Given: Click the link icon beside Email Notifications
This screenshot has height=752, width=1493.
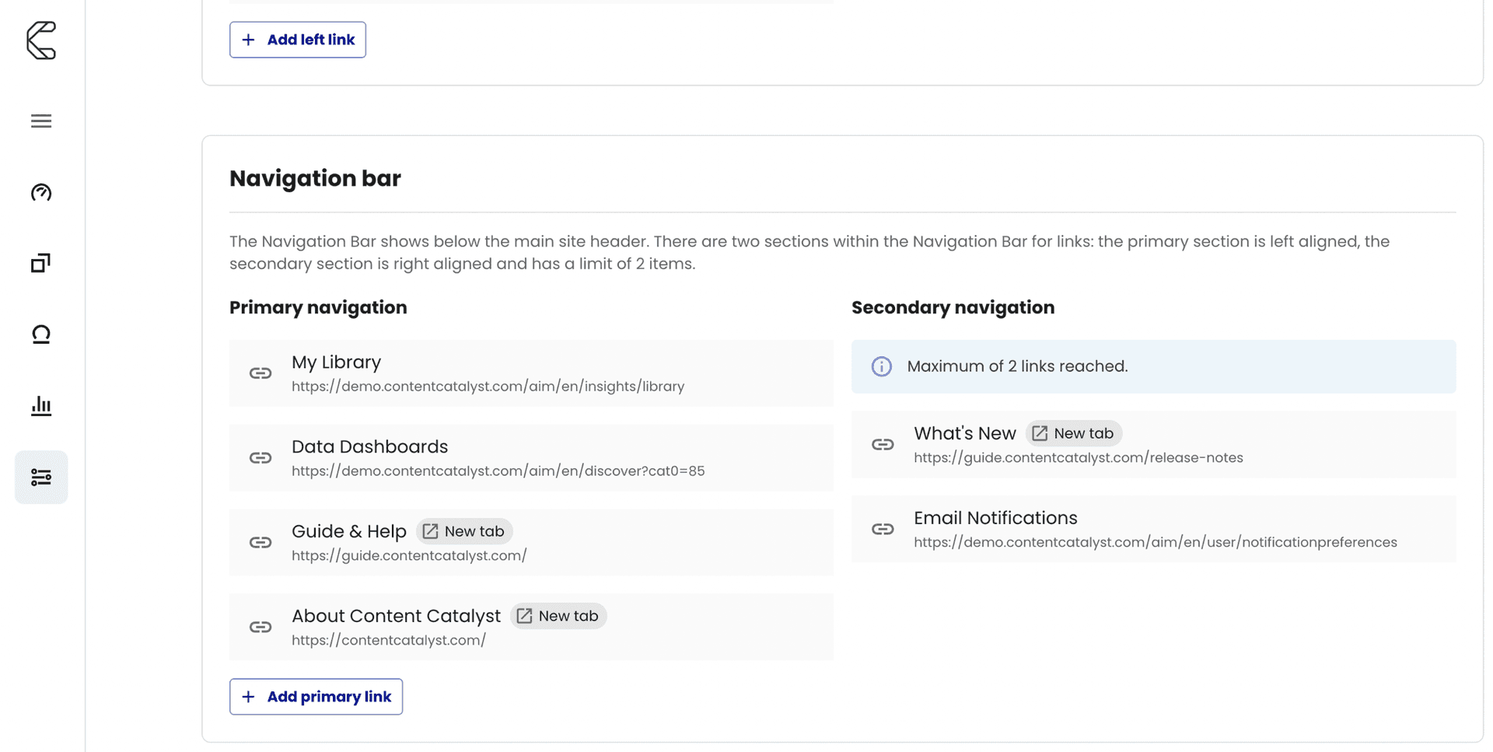Looking at the screenshot, I should (x=883, y=530).
